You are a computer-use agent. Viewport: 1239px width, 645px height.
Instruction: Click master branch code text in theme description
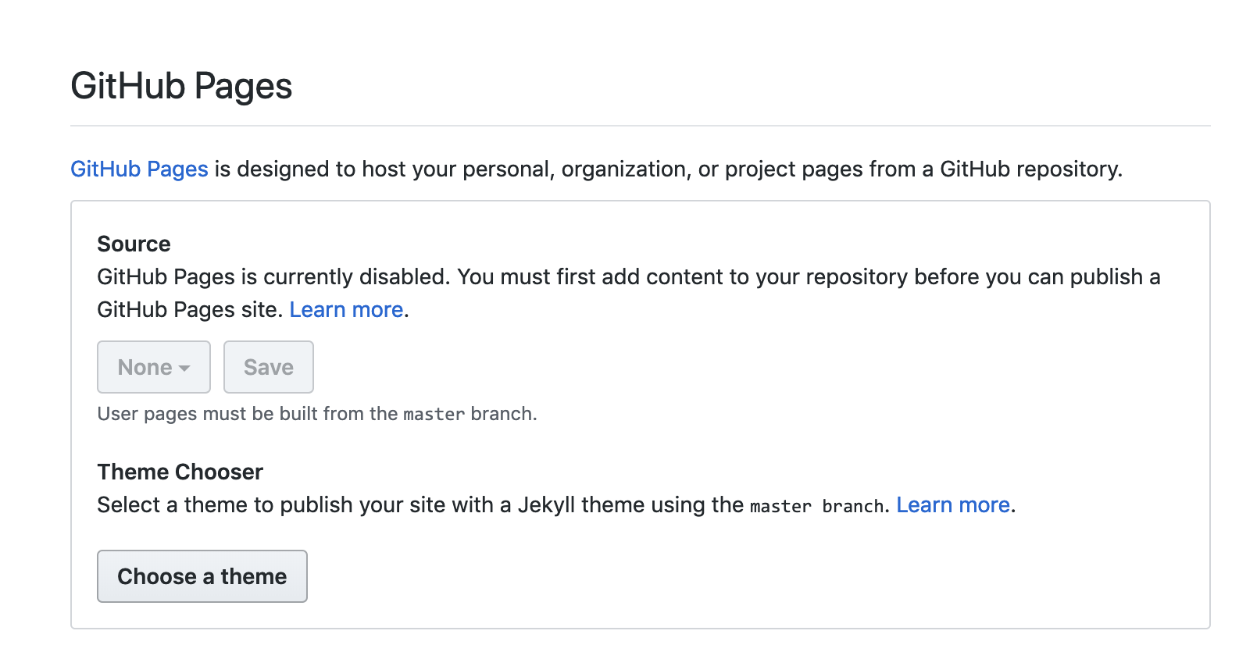pyautogui.click(x=817, y=506)
